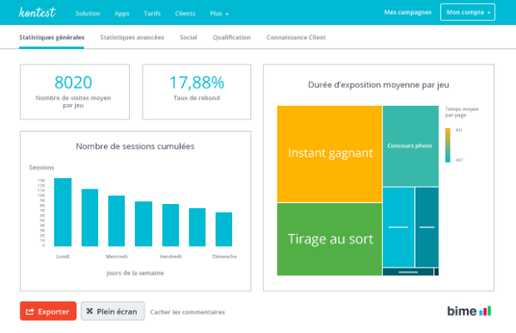Screen dimensions: 516x333
Task: Go to Tarifs page
Action: 152,14
